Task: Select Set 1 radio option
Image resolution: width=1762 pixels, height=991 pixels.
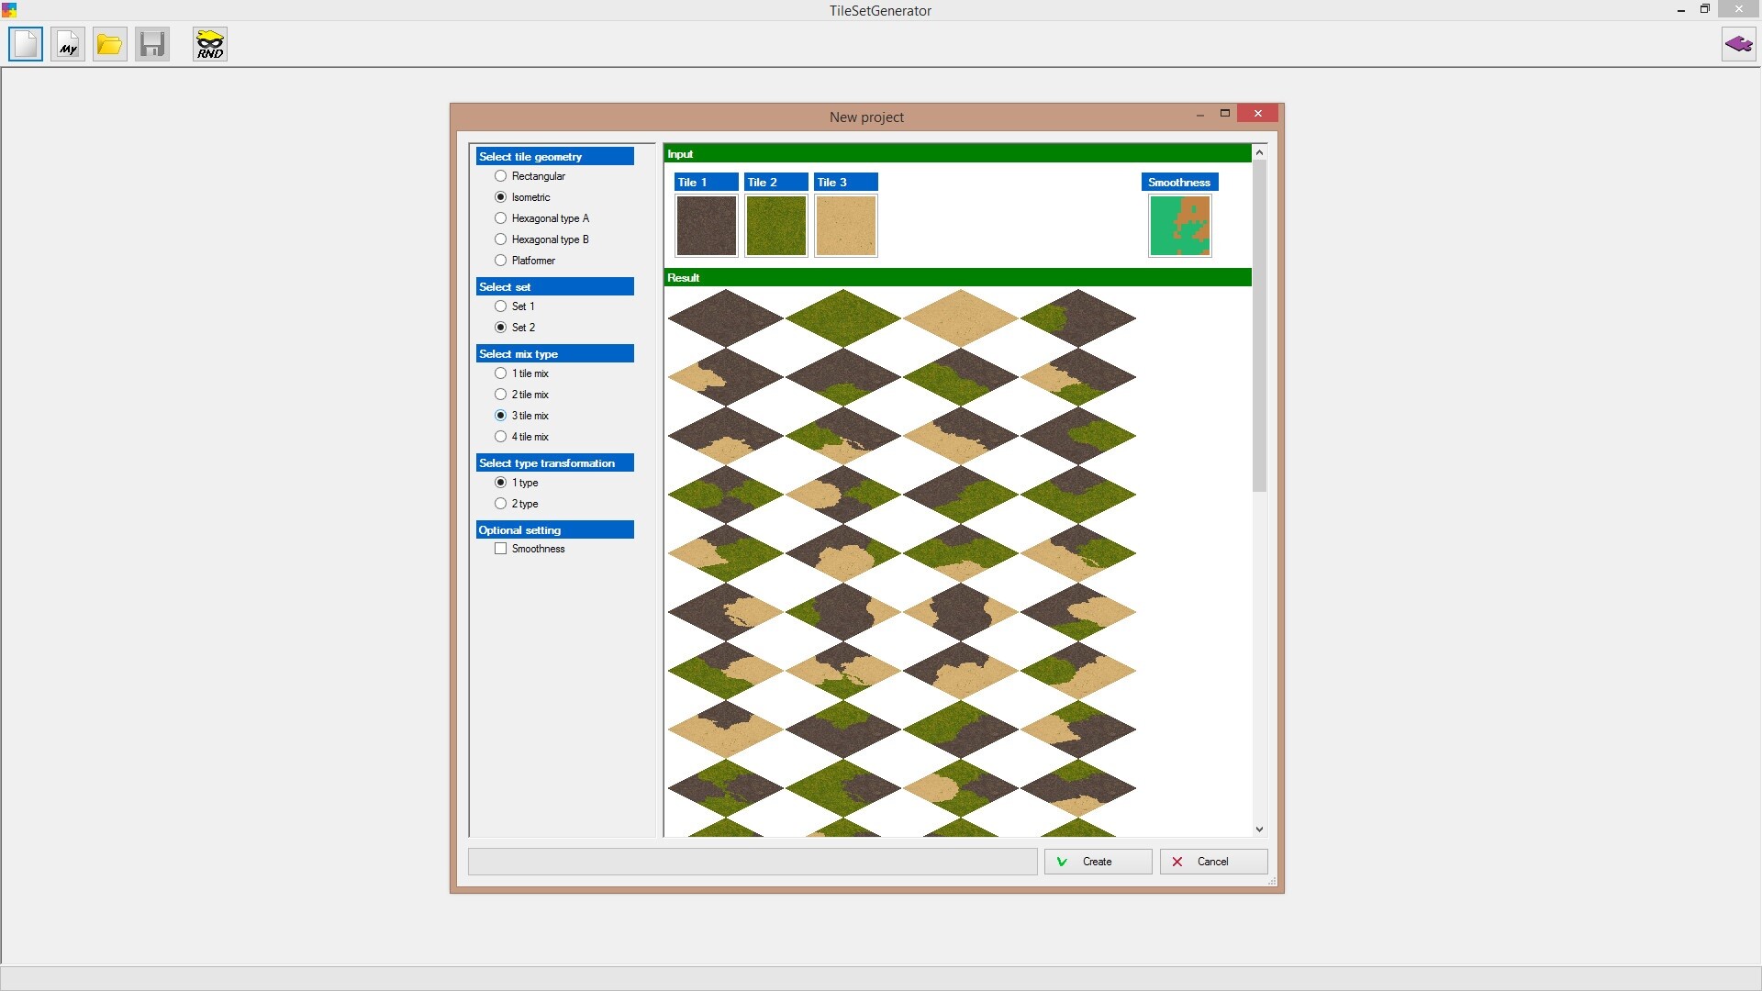Action: (501, 306)
